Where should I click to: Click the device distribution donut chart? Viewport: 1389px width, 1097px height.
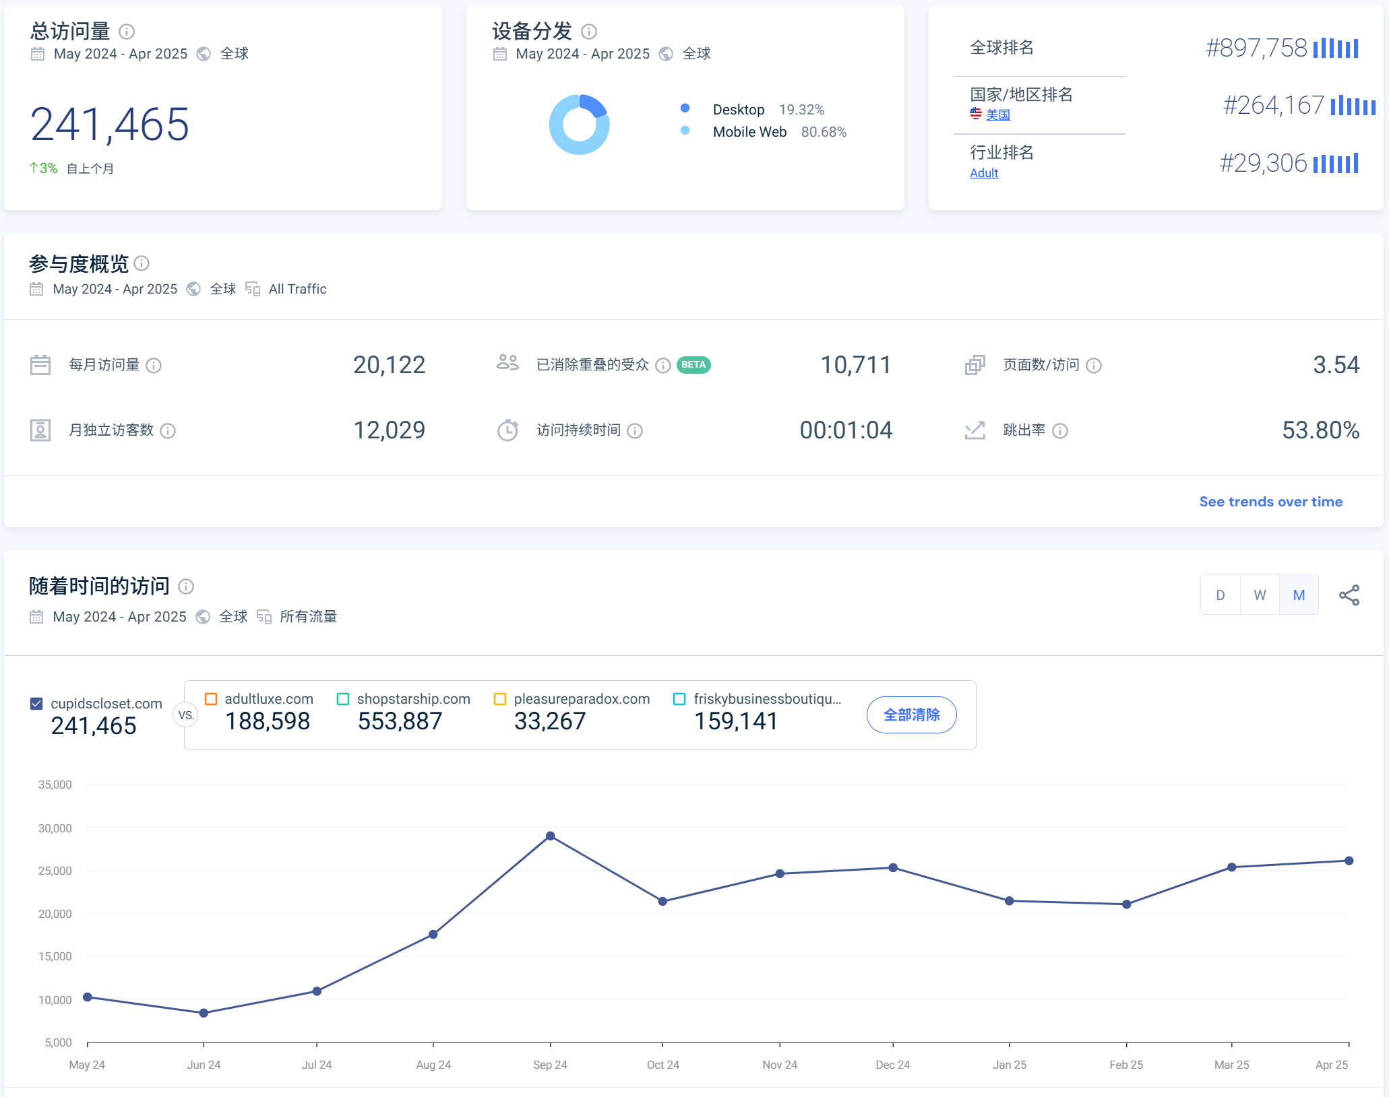click(580, 125)
